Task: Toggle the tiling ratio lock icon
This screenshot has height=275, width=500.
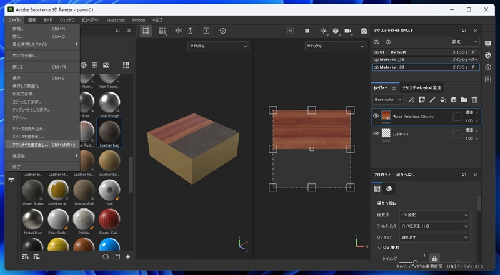Action: point(434,258)
